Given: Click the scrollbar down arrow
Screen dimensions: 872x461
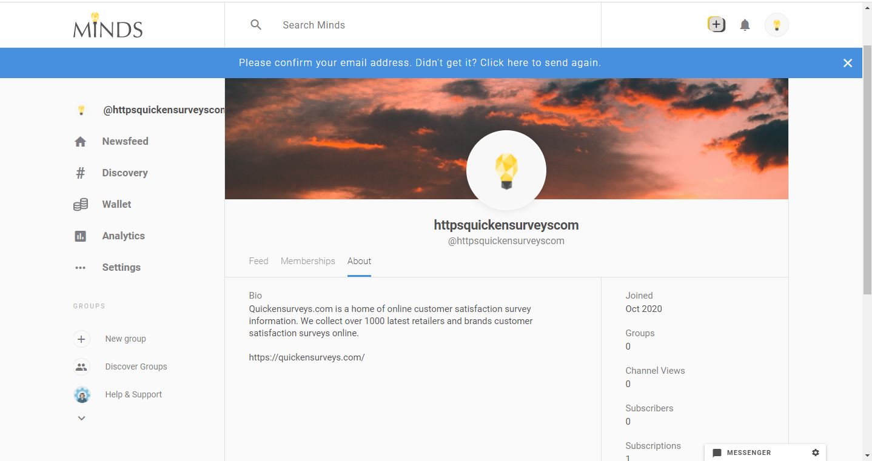Looking at the screenshot, I should click(867, 456).
